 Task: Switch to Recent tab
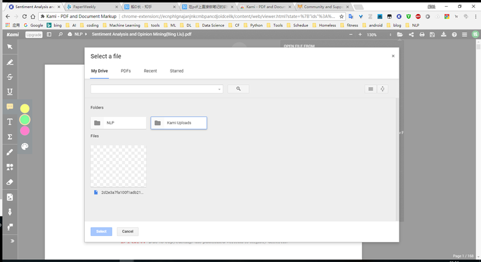pyautogui.click(x=150, y=71)
